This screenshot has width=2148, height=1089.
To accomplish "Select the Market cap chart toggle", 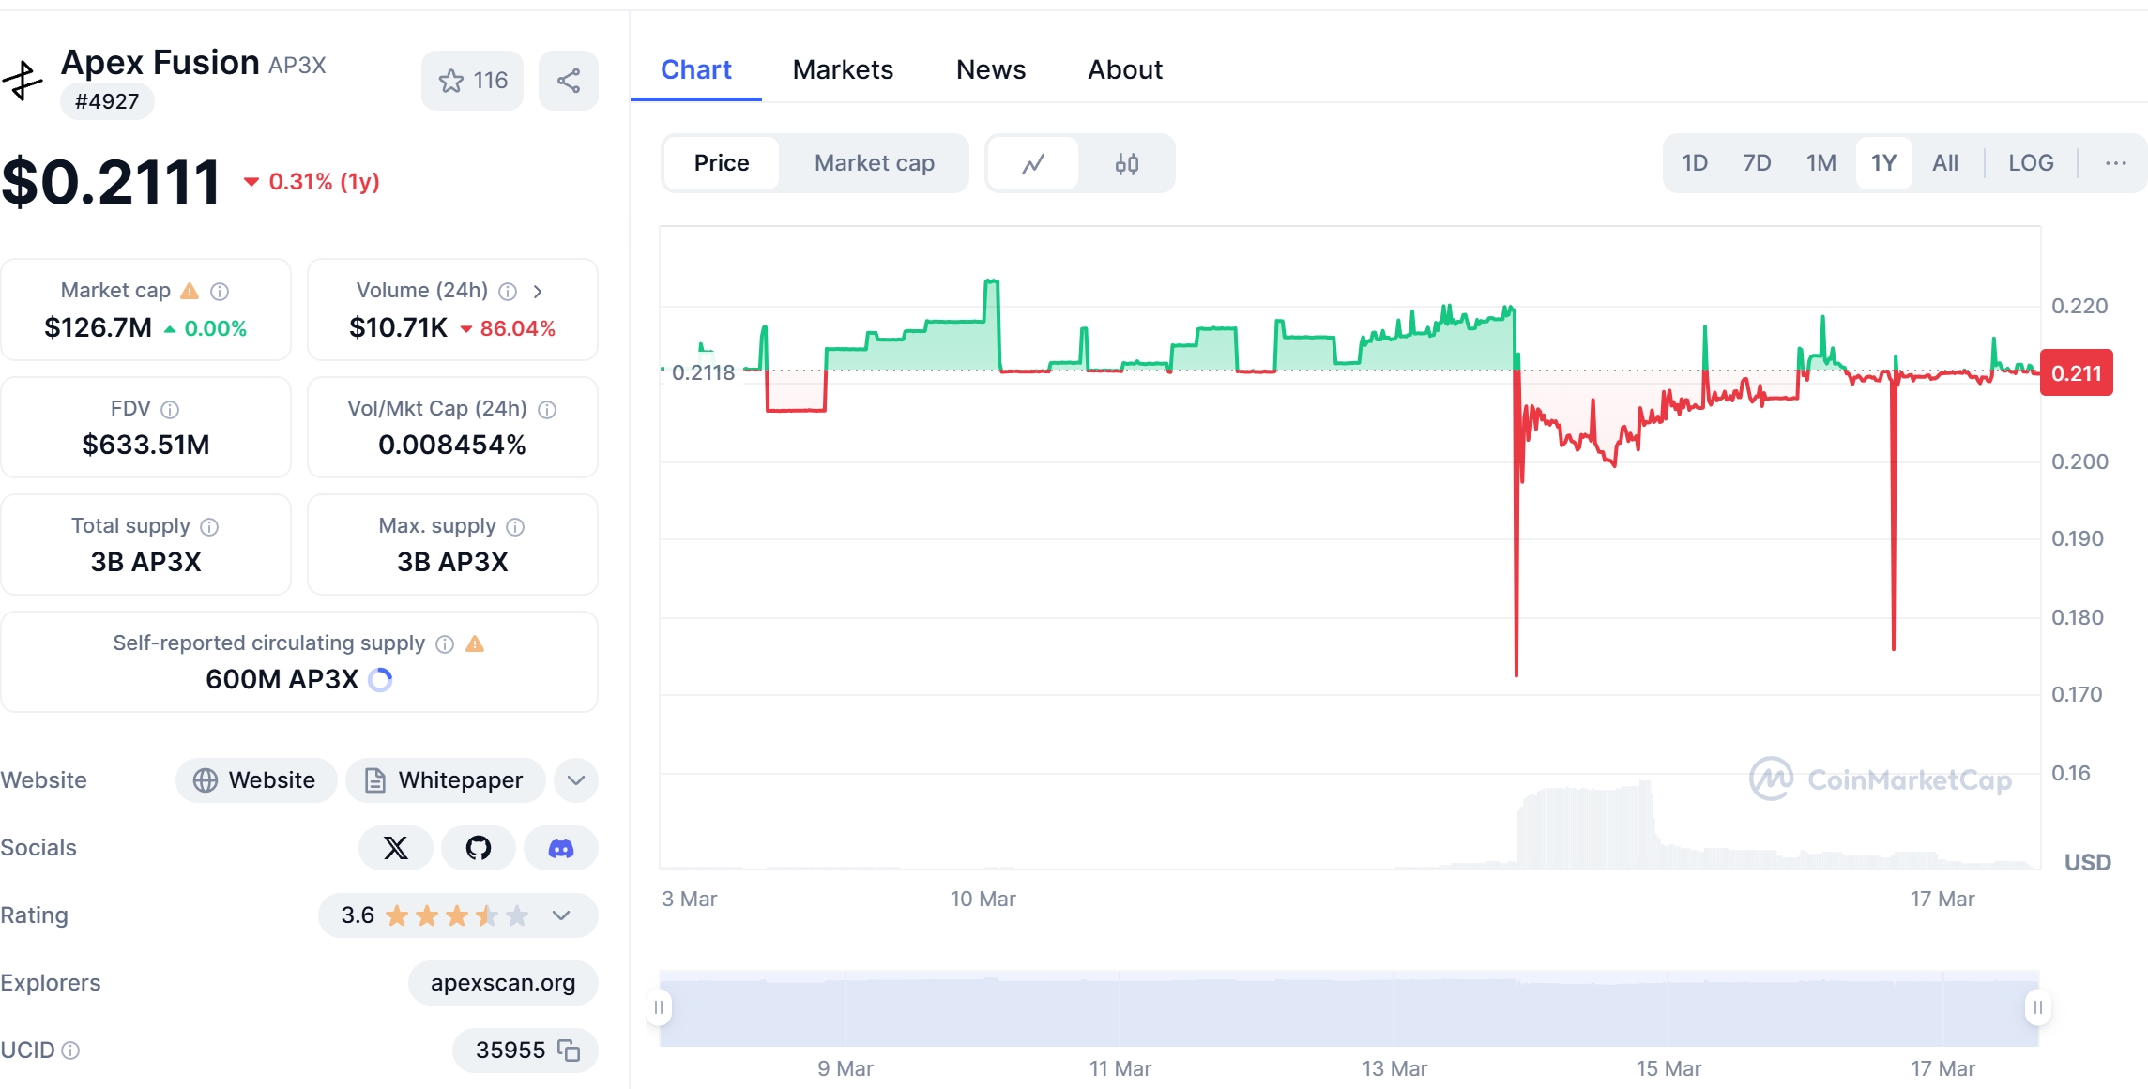I will coord(875,163).
